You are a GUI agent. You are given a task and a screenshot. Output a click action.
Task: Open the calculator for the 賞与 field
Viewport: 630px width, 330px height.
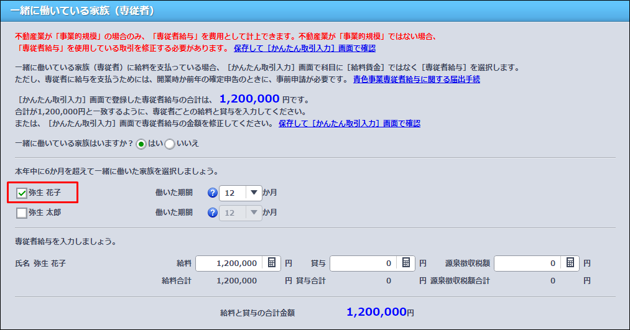pos(406,263)
